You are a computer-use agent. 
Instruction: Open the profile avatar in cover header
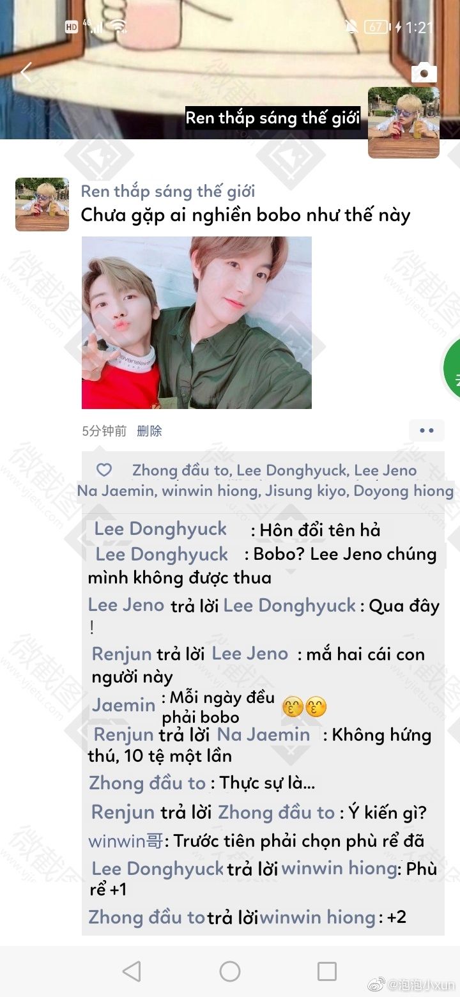tap(404, 123)
